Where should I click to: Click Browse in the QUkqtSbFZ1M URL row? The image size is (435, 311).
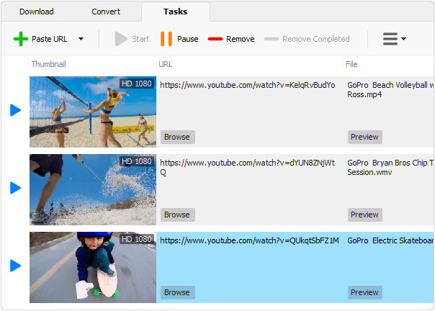[x=178, y=292]
